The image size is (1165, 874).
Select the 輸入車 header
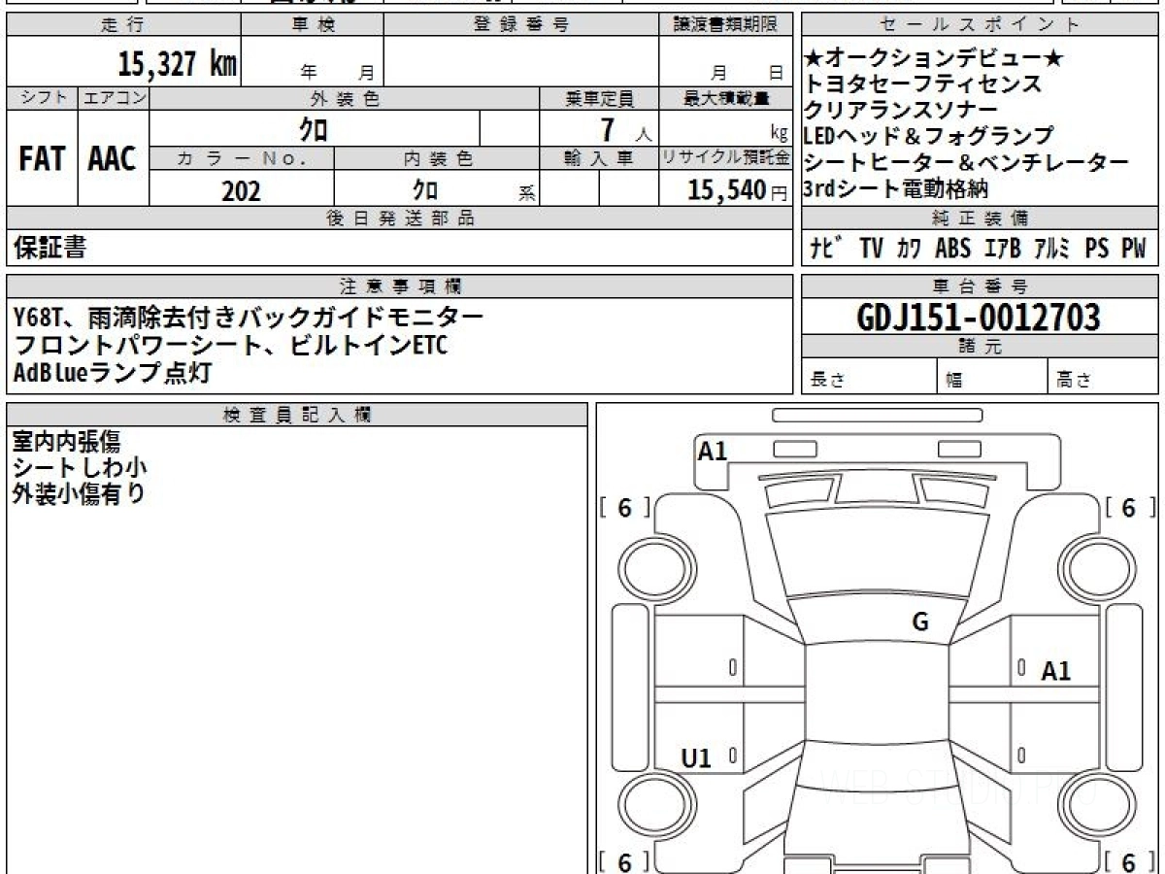[x=599, y=158]
